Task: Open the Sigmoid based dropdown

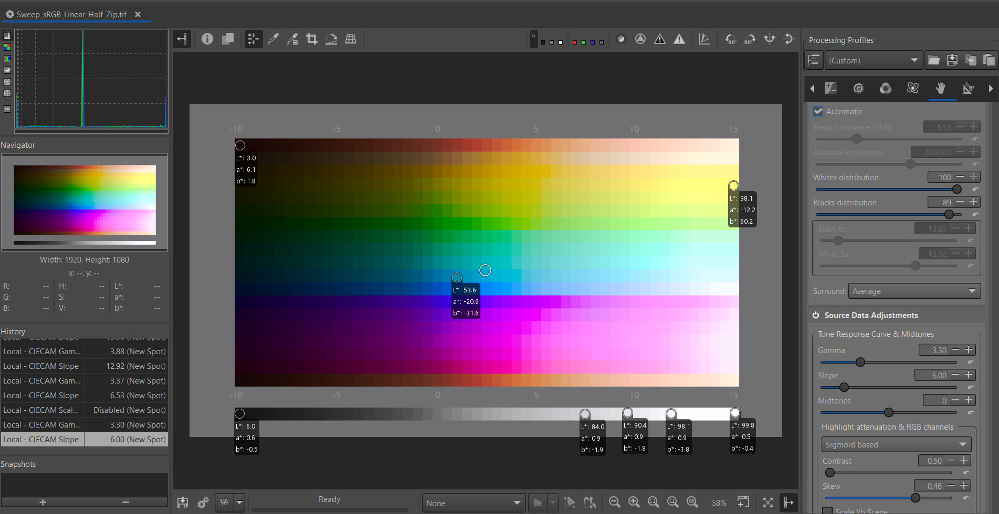Action: coord(896,445)
